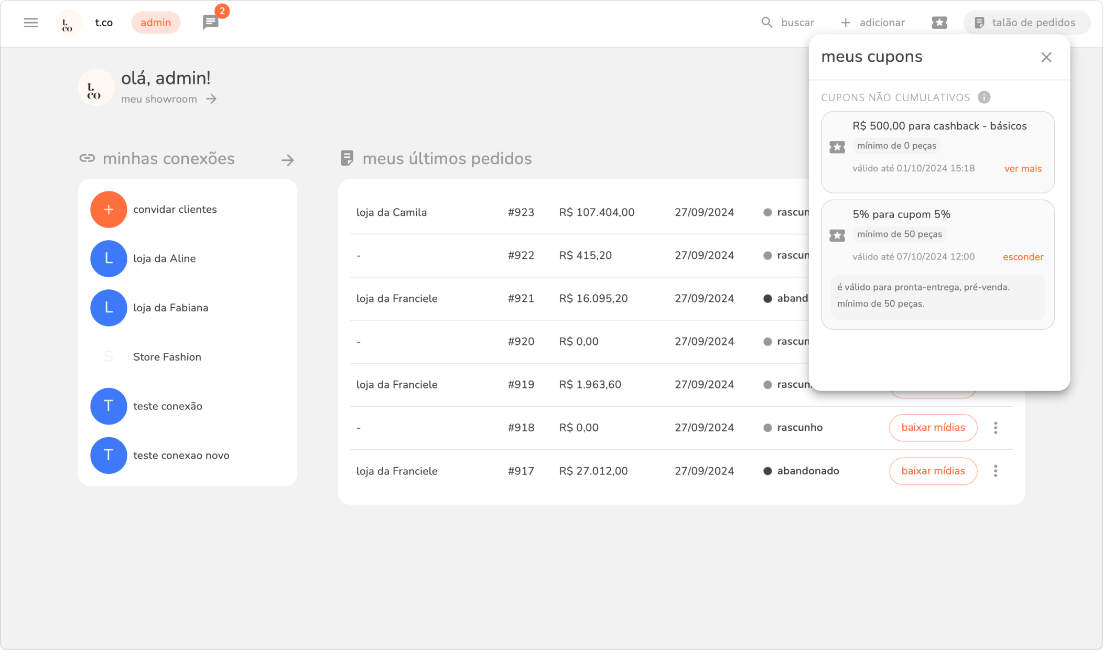This screenshot has width=1103, height=650.
Task: Select loja da Aline connection
Action: 164,258
